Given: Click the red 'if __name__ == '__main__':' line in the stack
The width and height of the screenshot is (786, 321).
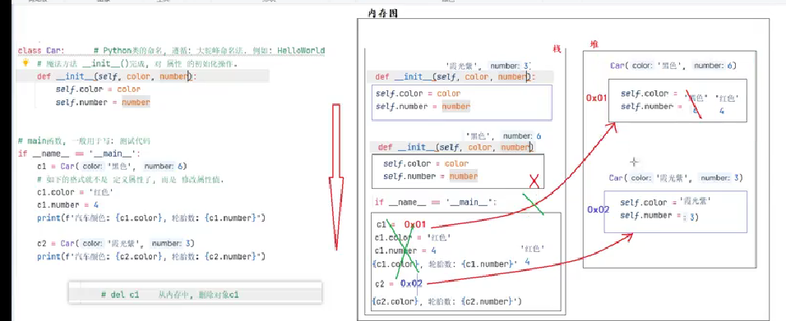Looking at the screenshot, I should (436, 202).
